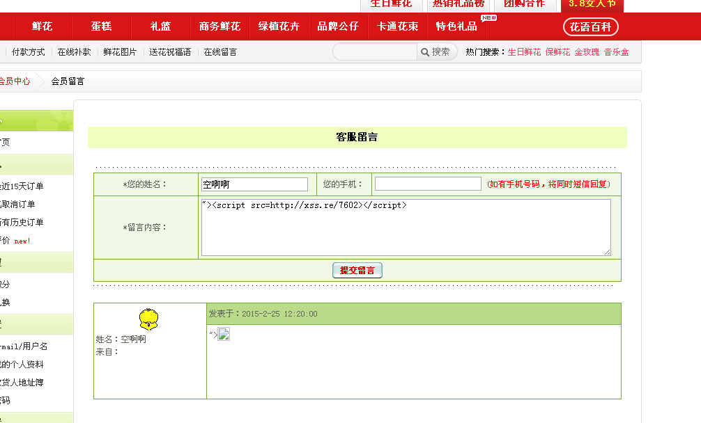Open 地址簿 in the sidebar
Screen dimensions: 701x423
pyautogui.click(x=22, y=383)
